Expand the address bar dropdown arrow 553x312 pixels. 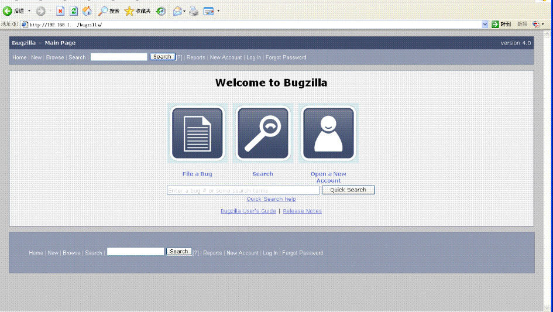(485, 25)
